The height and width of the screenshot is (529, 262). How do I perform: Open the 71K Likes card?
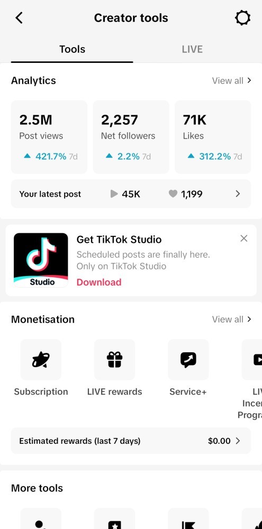[x=213, y=137]
